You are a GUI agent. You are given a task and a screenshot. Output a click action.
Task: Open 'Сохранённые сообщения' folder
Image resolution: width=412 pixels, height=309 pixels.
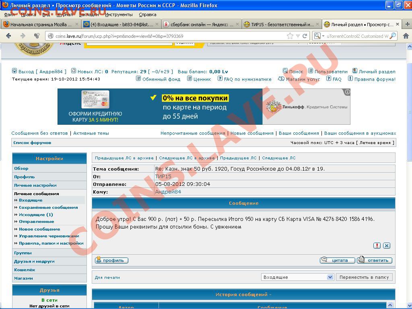(x=48, y=207)
